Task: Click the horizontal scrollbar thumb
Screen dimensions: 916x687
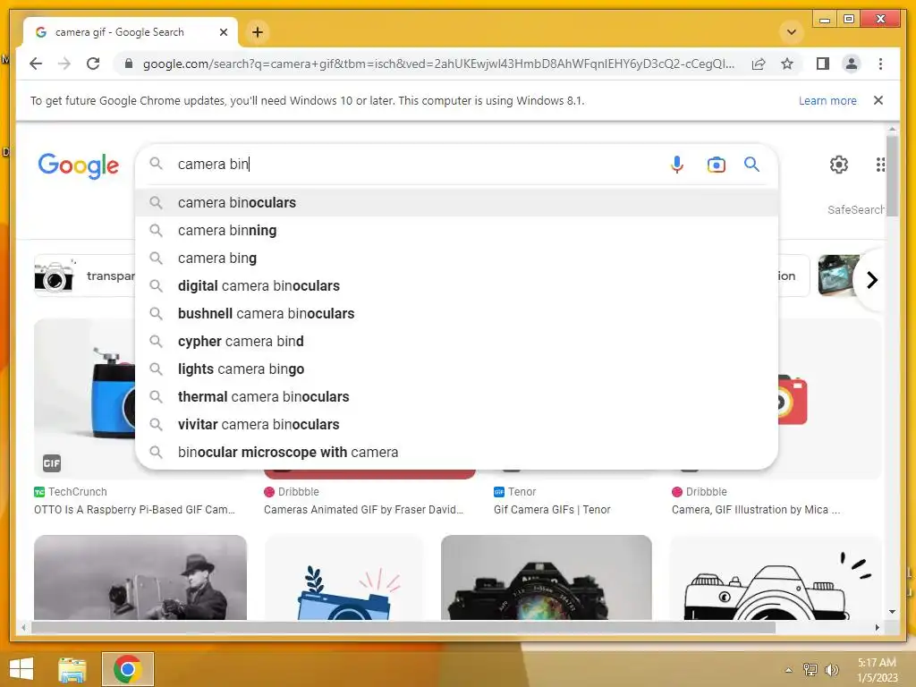Action: 403,627
